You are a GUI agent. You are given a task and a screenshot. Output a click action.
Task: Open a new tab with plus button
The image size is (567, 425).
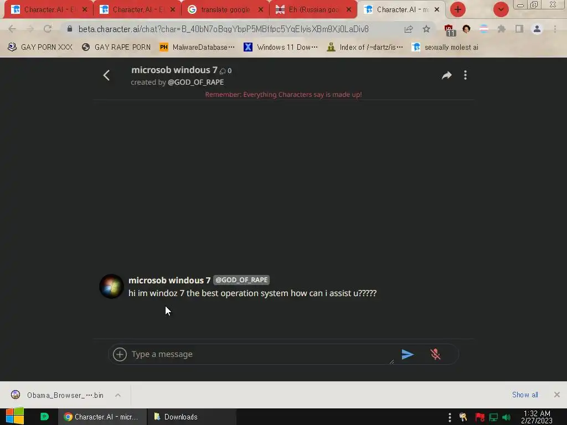coord(458,9)
